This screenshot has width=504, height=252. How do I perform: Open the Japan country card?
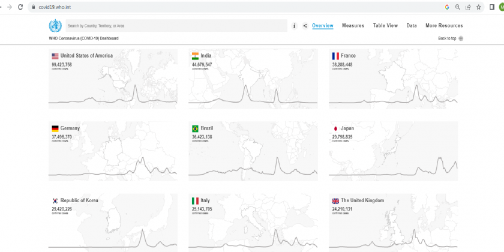(x=393, y=150)
